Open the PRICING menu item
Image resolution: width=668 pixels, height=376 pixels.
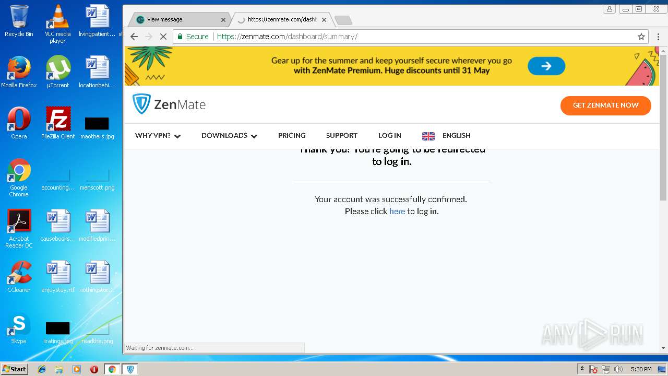coord(292,136)
